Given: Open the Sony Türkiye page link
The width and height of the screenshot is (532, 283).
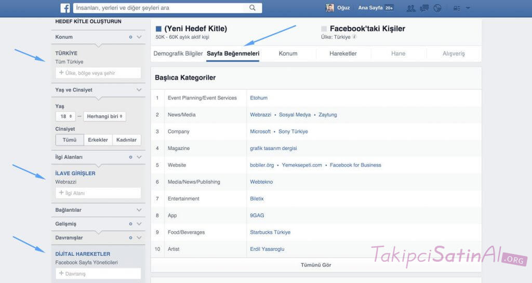Looking at the screenshot, I should click(x=293, y=131).
